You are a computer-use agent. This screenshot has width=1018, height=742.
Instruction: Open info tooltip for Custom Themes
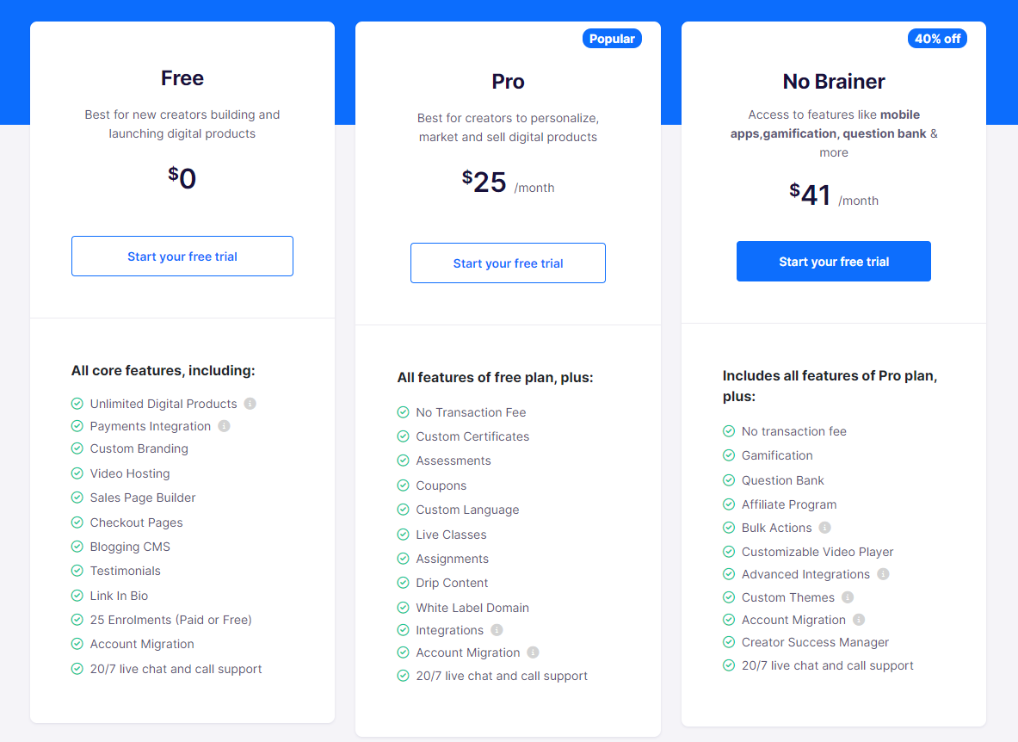(x=848, y=597)
